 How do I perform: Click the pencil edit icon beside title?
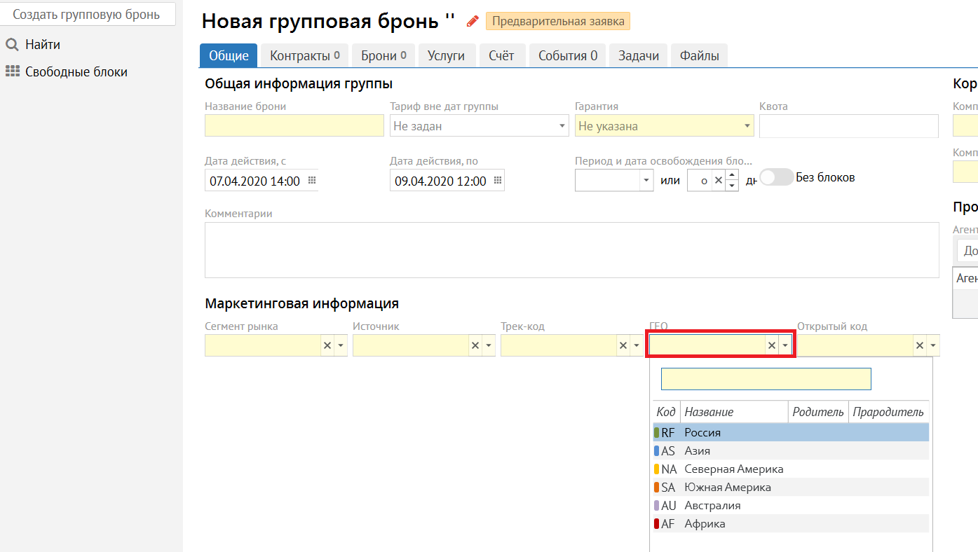pos(473,21)
